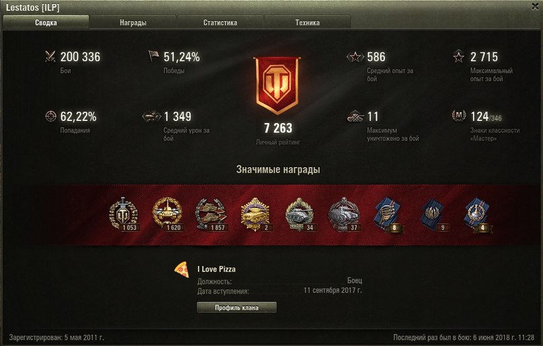
Task: Switch to the Статистика tab
Action: coord(220,22)
